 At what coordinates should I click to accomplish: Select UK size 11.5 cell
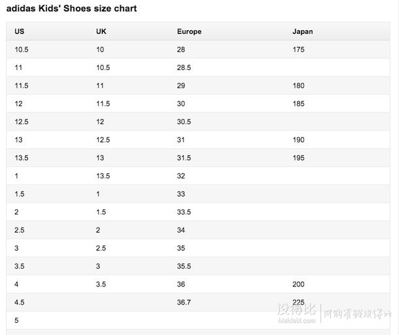coord(103,104)
